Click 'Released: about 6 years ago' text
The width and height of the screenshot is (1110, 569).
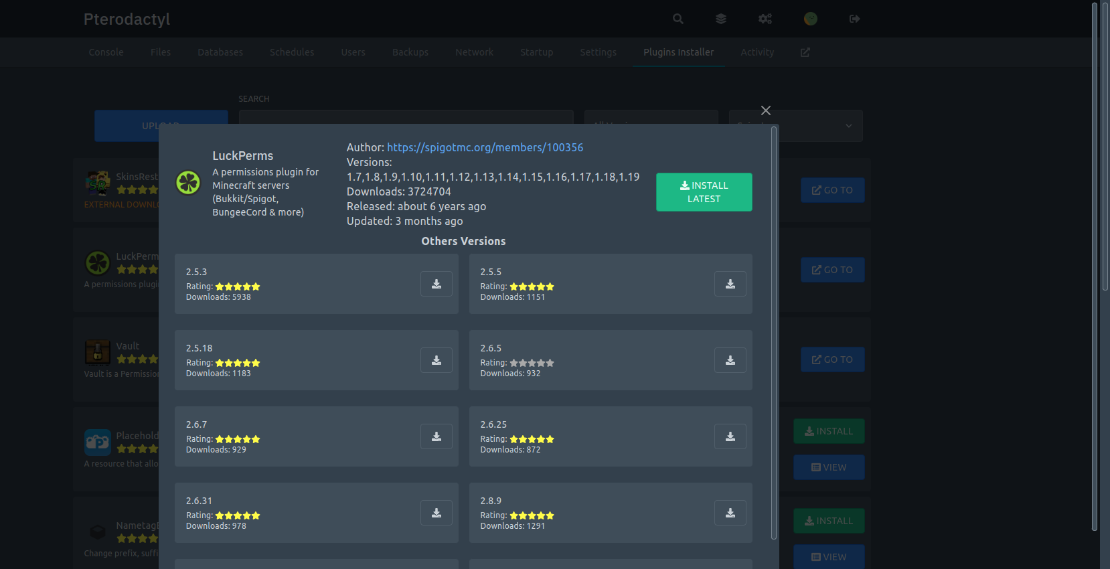(416, 206)
